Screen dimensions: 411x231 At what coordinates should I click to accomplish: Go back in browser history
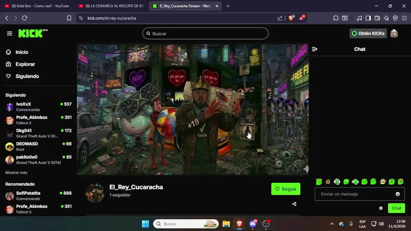coord(6,18)
